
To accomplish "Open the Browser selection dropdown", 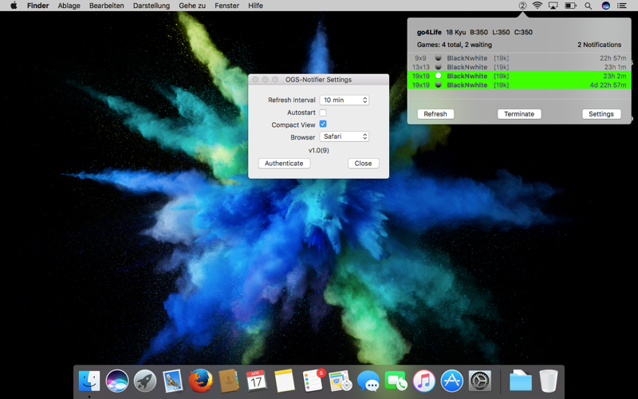I will pyautogui.click(x=345, y=136).
